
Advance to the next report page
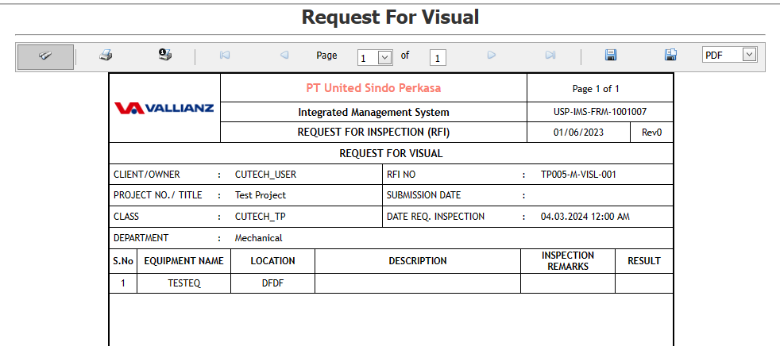[x=492, y=56]
